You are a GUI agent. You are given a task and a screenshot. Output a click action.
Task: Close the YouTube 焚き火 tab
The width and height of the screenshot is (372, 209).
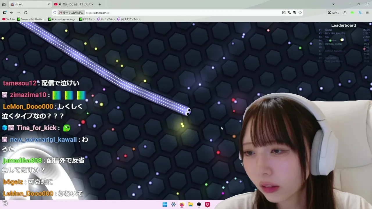coord(92,4)
